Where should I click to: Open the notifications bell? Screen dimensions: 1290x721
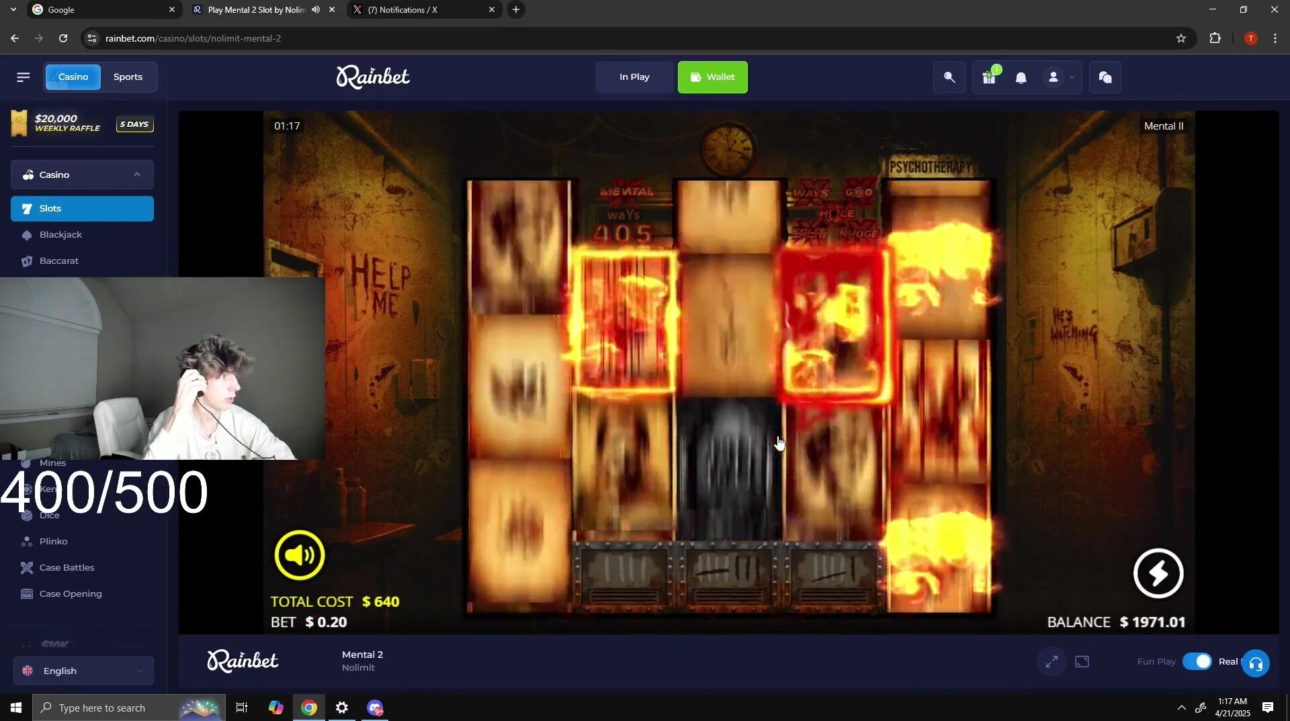[1021, 78]
